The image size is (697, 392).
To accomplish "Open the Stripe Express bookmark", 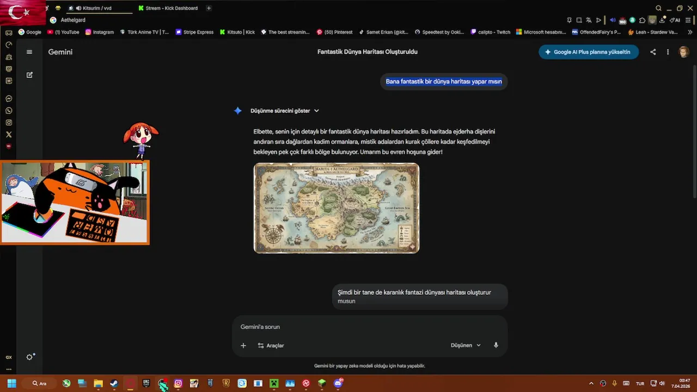I will [x=194, y=32].
